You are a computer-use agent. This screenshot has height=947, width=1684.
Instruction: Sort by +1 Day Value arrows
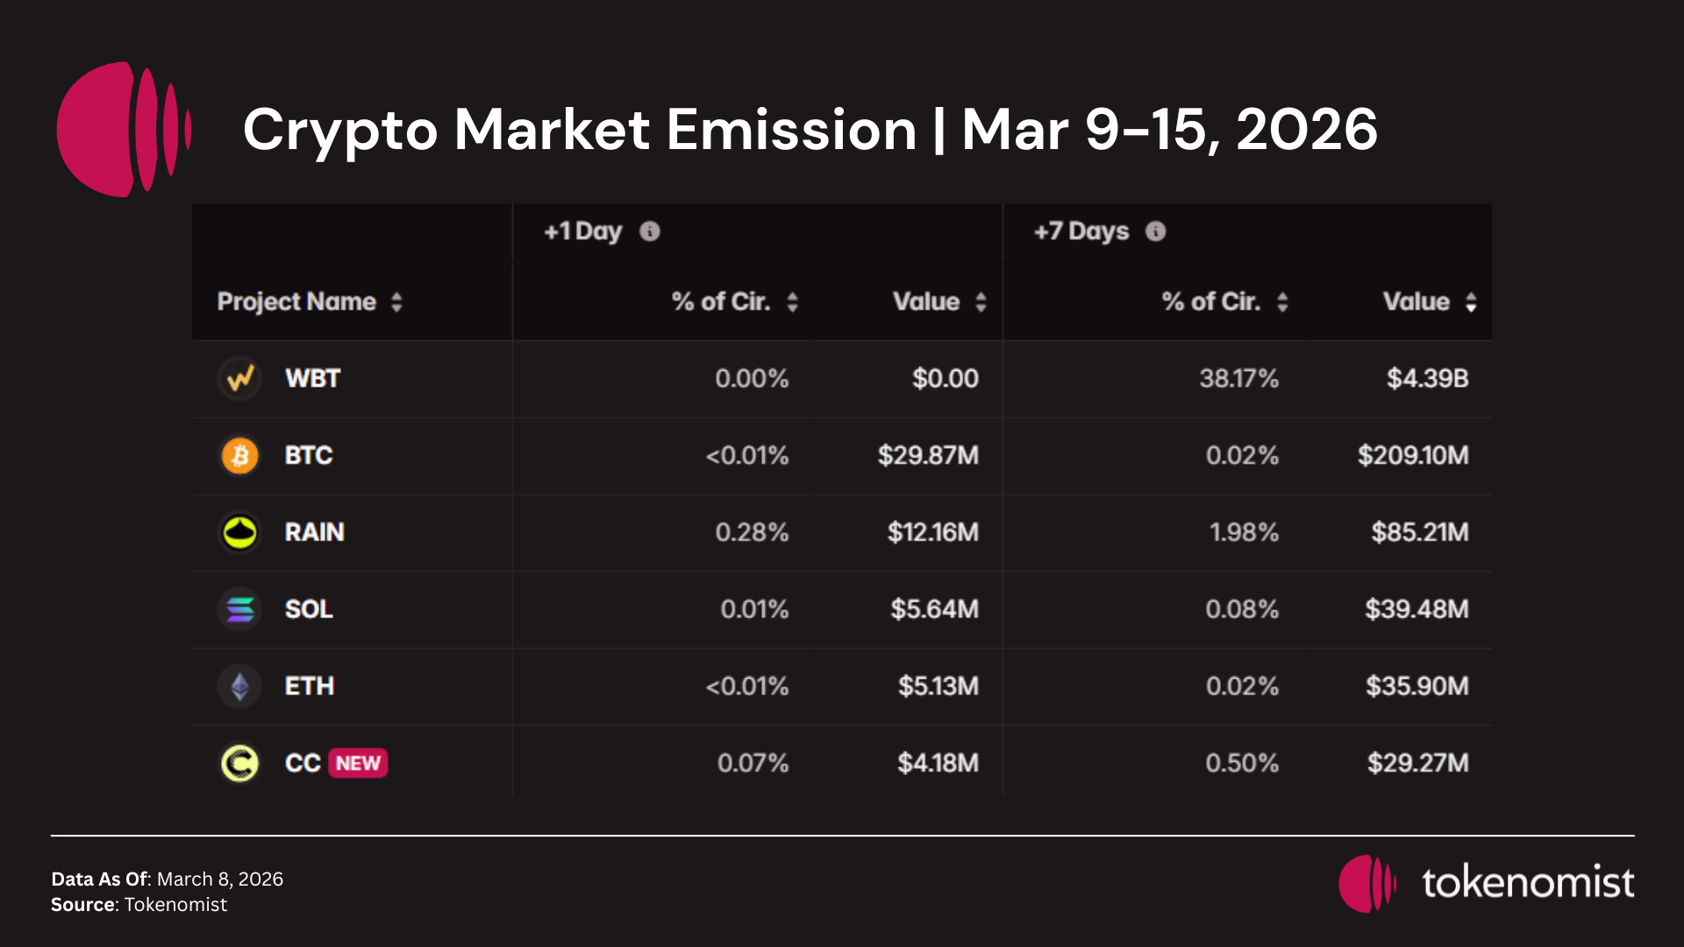coord(981,303)
